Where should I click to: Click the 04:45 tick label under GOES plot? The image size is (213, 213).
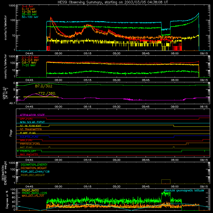[x=29, y=107]
